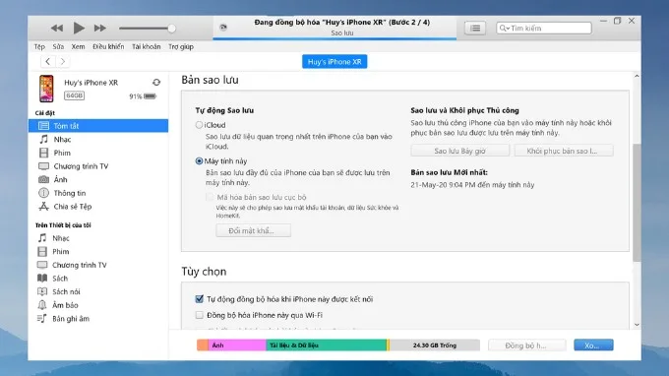Screen dimensions: 669x376
Task: Click the play button
Action: point(79,29)
